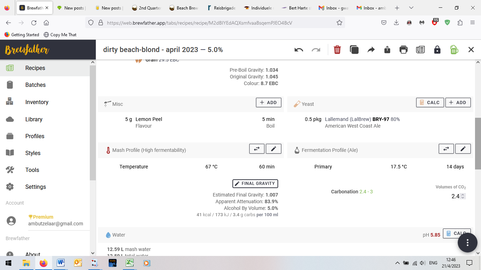
Task: Open Firefox from the Windows taskbar
Action: pos(43,263)
